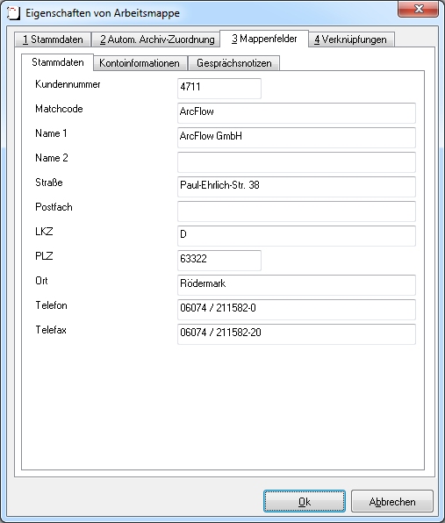Click the LKZ country code field
This screenshot has height=523, width=445.
(x=296, y=236)
